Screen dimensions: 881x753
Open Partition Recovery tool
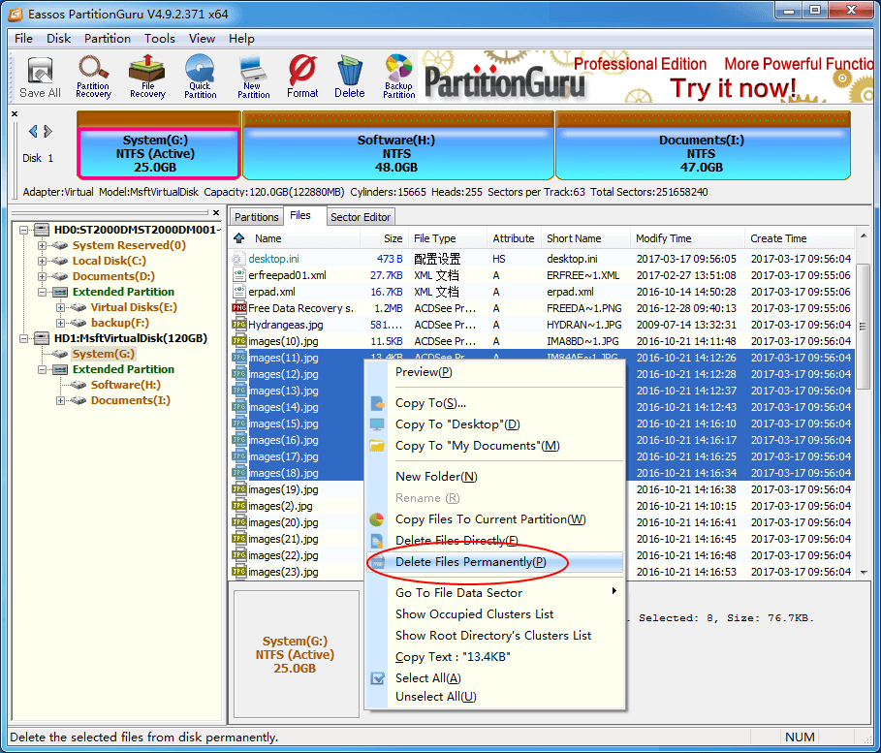click(x=93, y=78)
